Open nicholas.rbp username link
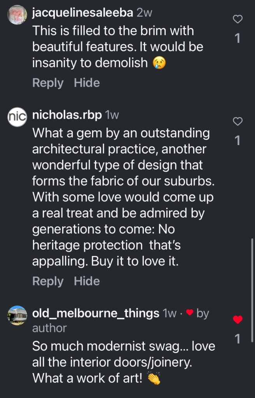 point(67,115)
